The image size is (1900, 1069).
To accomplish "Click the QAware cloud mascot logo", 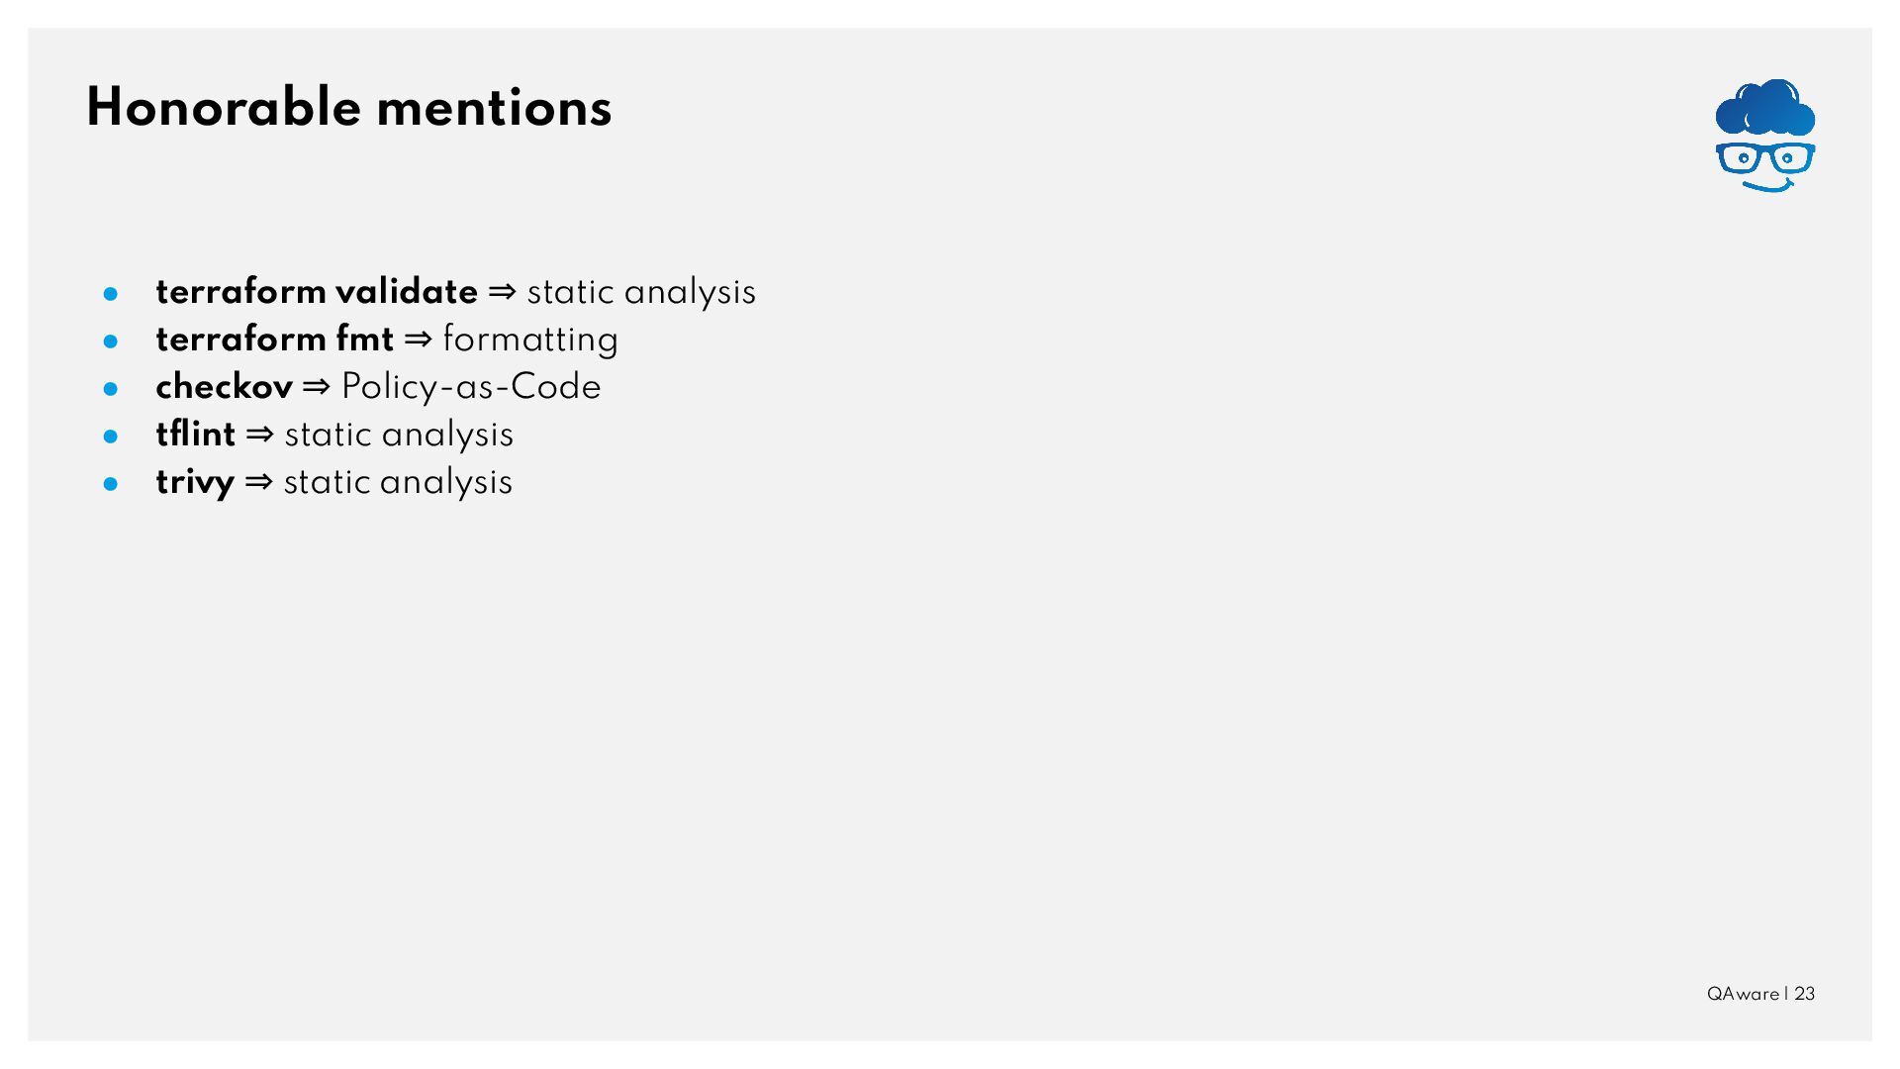I will click(x=1764, y=137).
